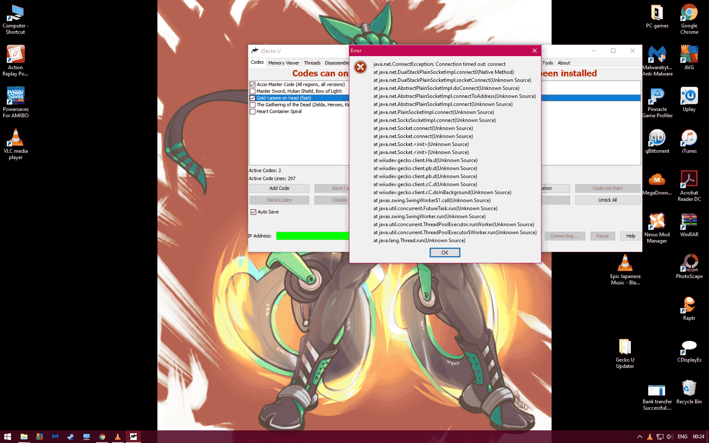Click OK in the Error dialog

click(x=445, y=252)
